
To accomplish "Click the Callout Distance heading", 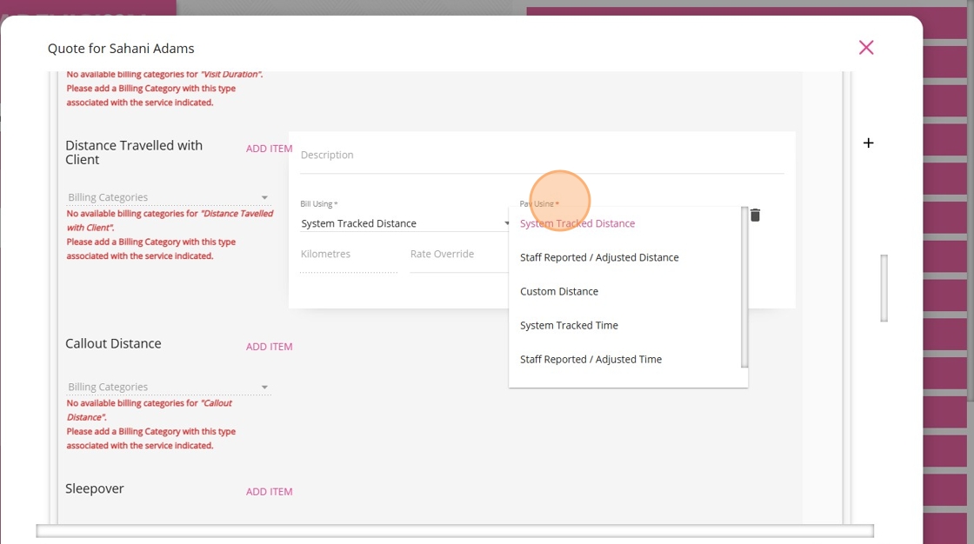I will [x=113, y=343].
